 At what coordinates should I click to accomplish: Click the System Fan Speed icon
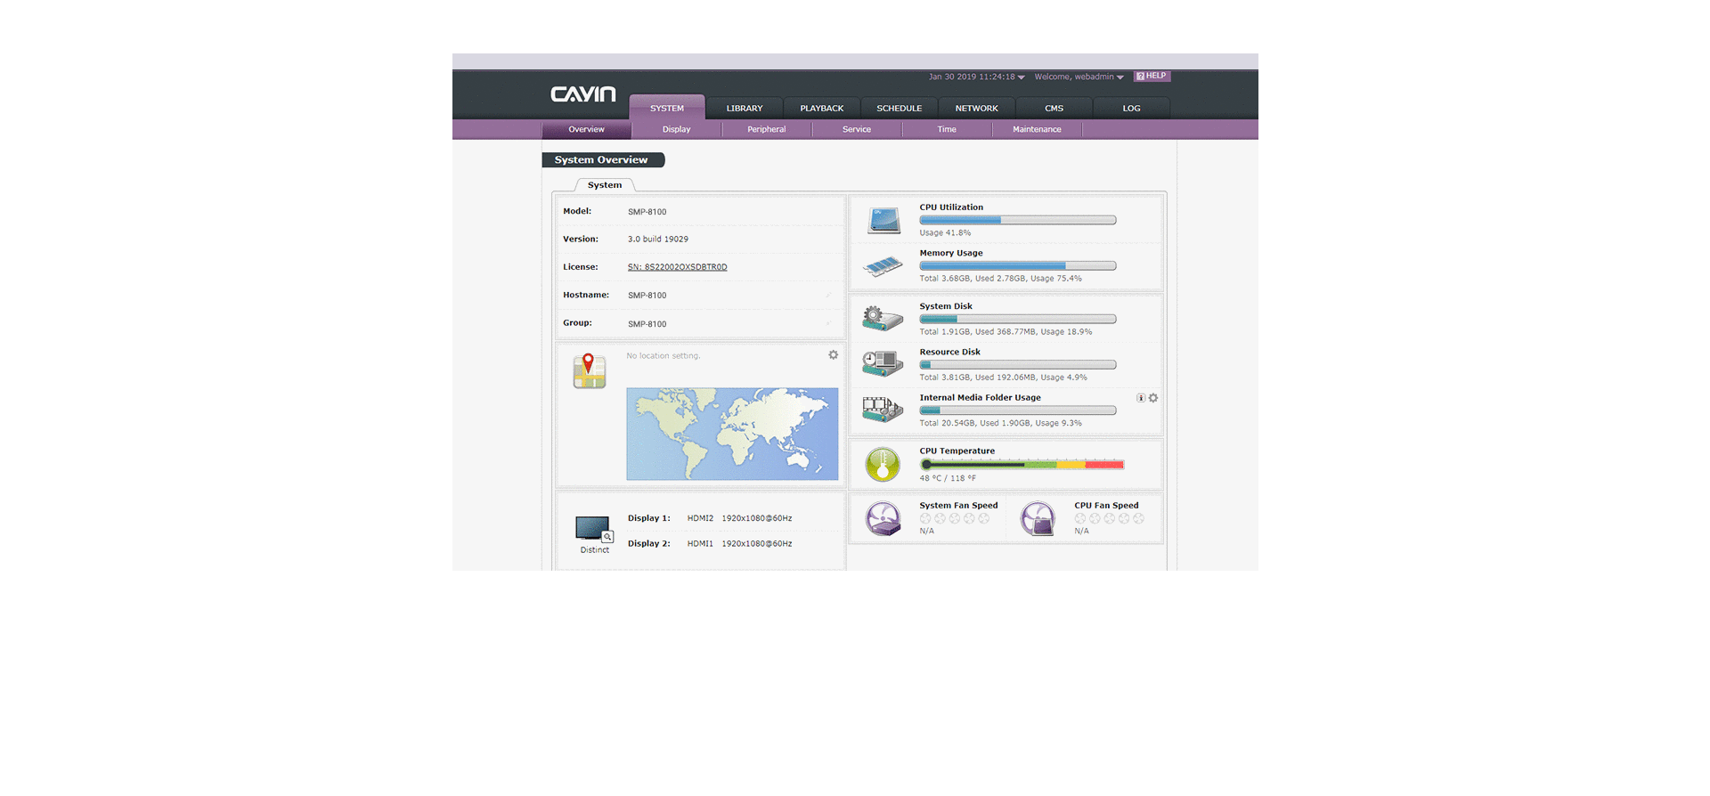(883, 518)
